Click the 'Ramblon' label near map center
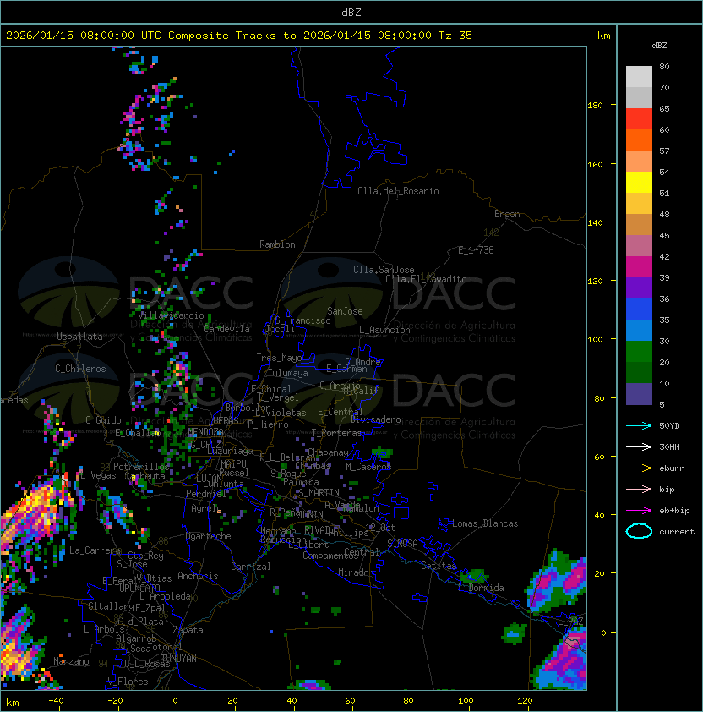 tap(277, 244)
